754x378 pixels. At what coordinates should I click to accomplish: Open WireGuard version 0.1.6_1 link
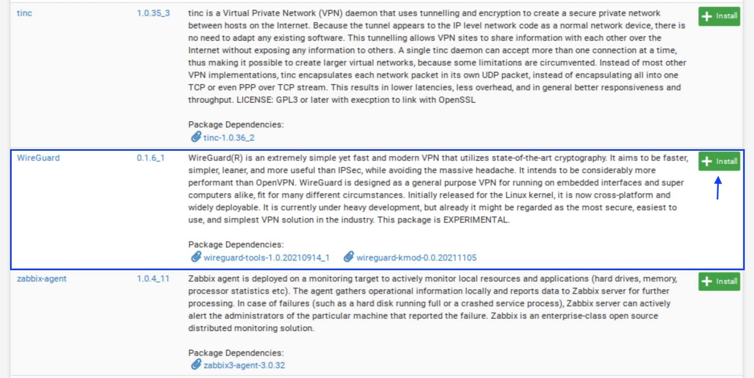150,158
